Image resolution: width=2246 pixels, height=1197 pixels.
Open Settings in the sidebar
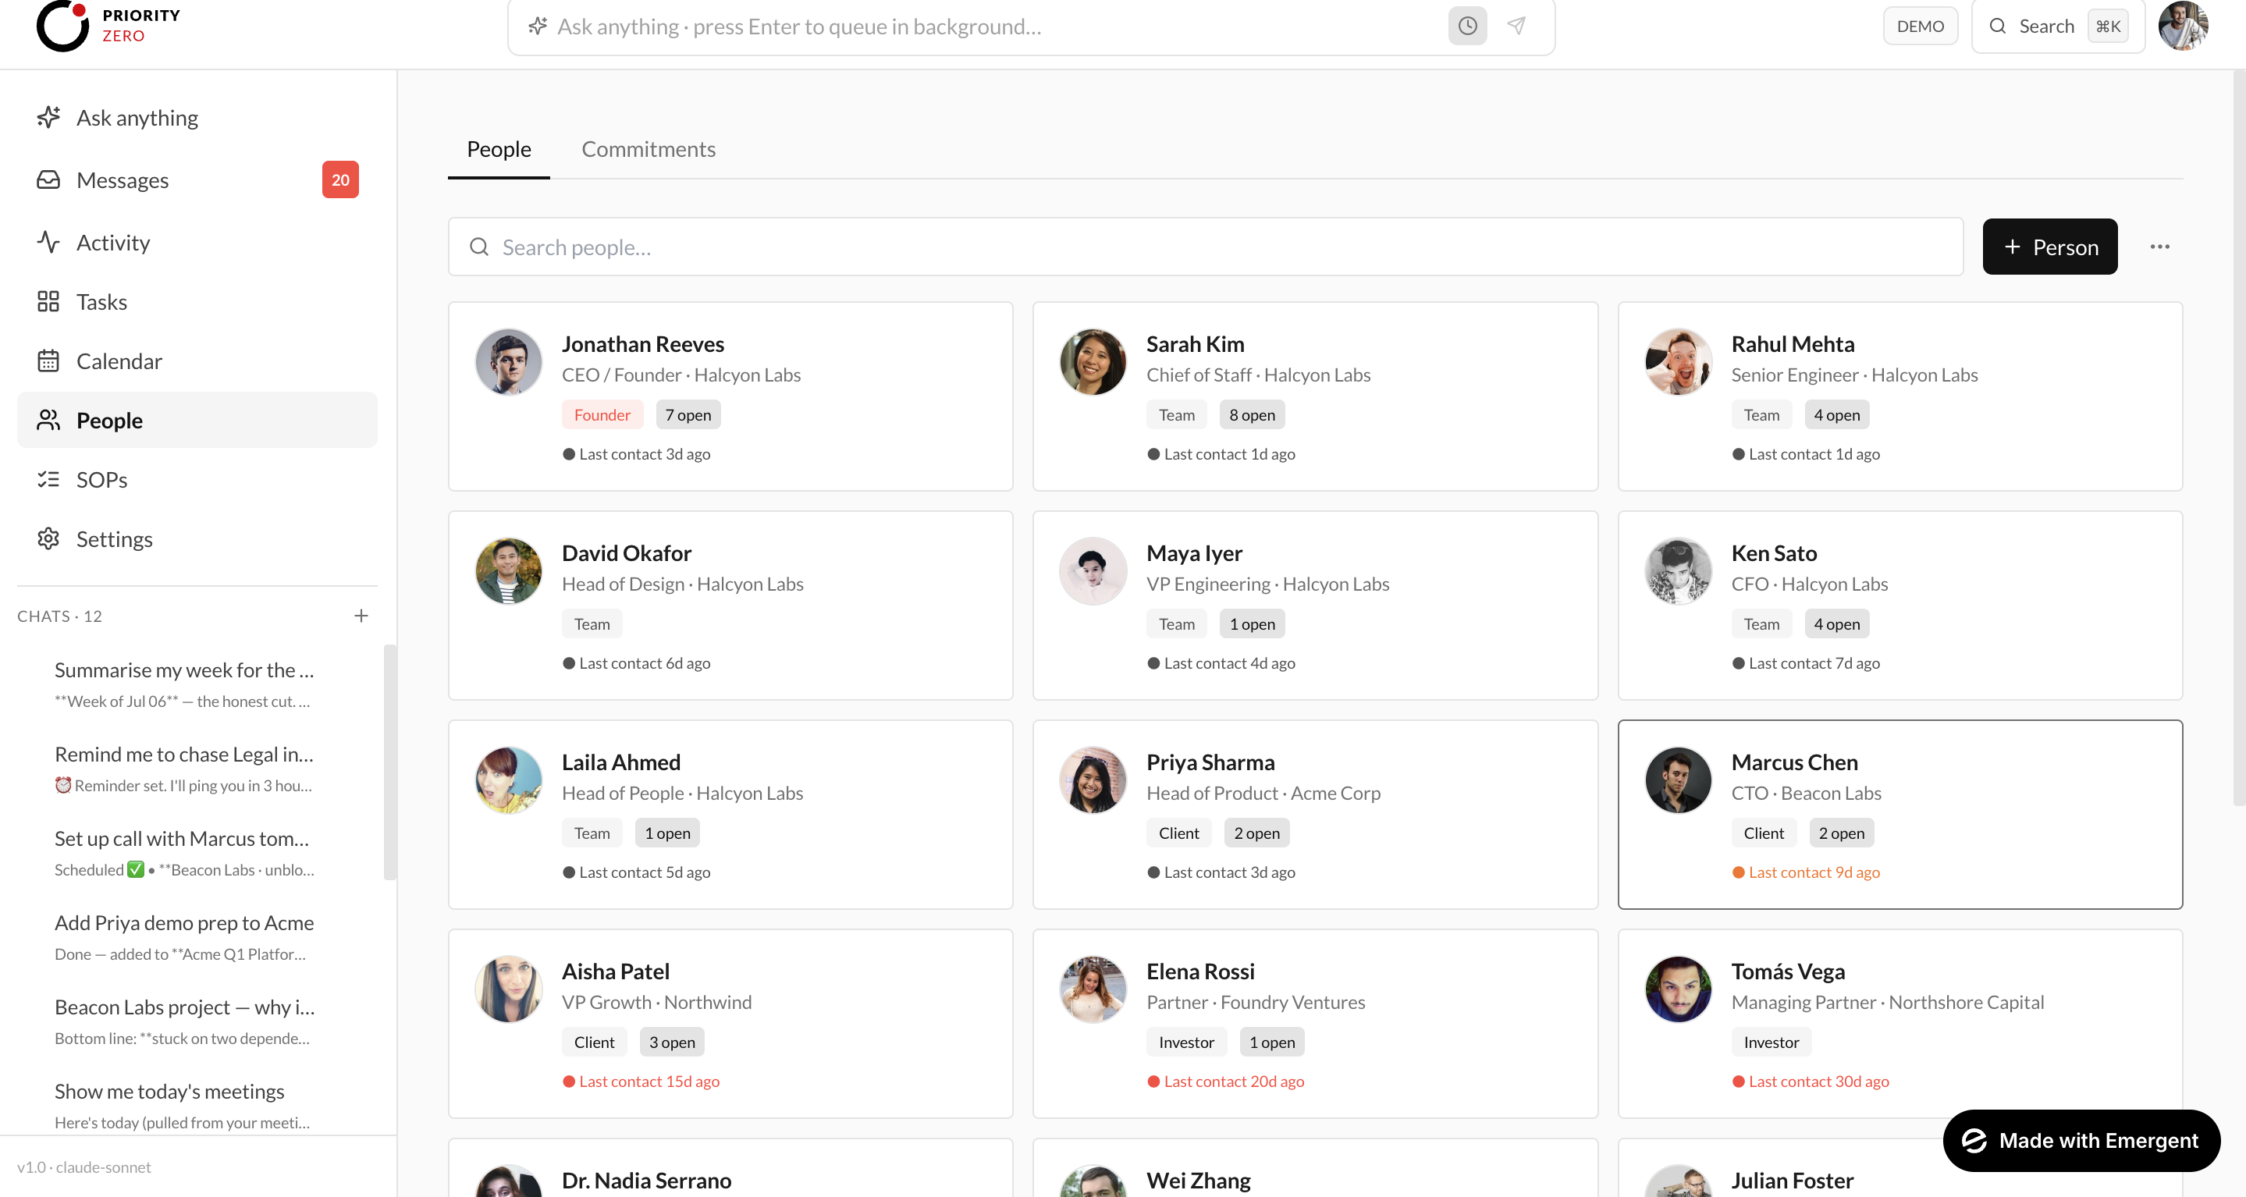pos(197,538)
